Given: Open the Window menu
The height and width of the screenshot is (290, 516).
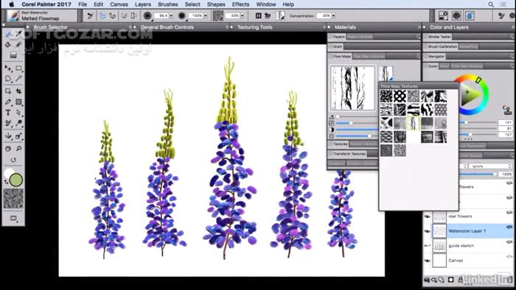Looking at the screenshot, I should [x=266, y=4].
